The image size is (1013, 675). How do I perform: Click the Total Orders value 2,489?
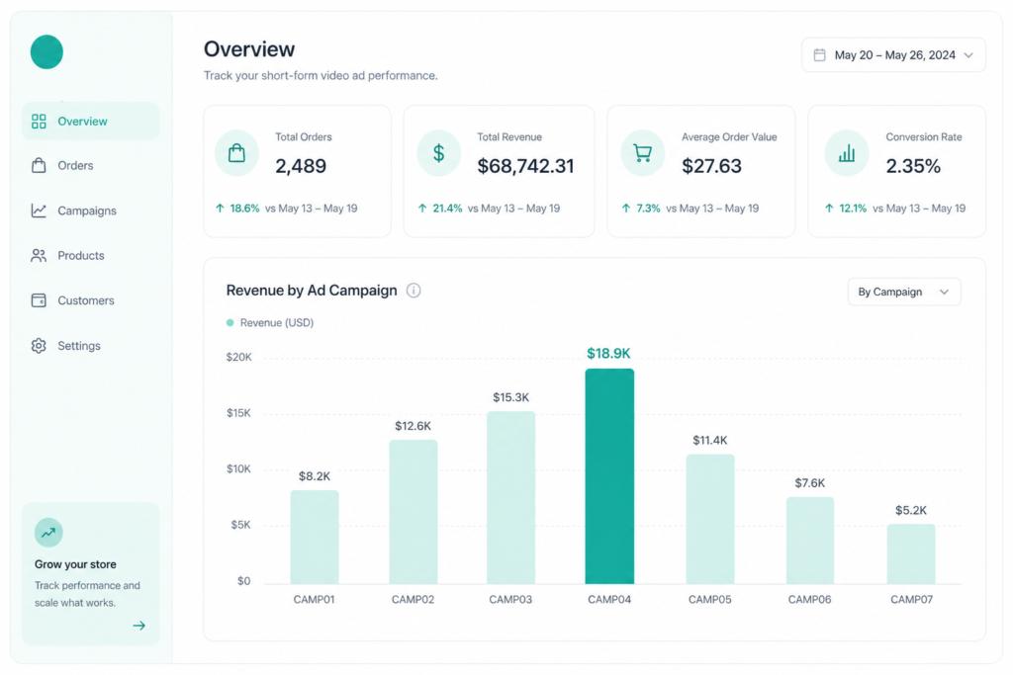tap(301, 166)
